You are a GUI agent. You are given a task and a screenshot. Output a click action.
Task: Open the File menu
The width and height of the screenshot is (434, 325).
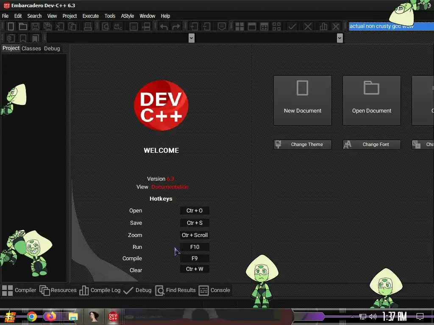click(x=5, y=16)
